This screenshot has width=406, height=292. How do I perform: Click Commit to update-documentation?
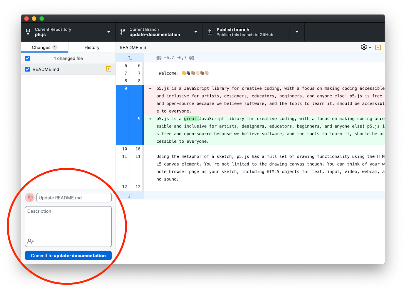pos(68,255)
